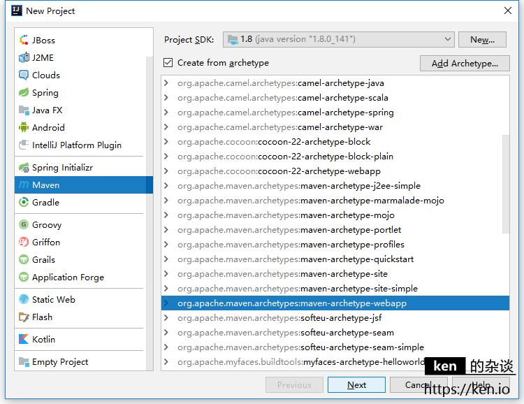Select the Android robot icon
This screenshot has width=524, height=404.
pos(24,127)
